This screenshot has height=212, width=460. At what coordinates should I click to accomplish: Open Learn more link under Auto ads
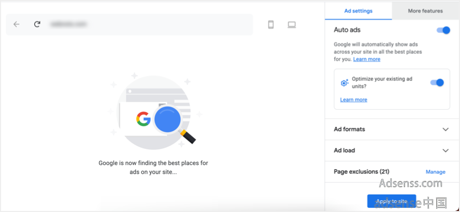point(367,59)
